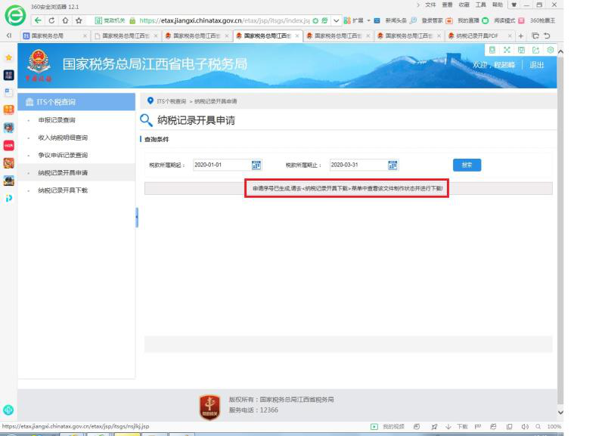Bookmark this page with the star icon
Screen dimensions: 605x436
pos(79,20)
